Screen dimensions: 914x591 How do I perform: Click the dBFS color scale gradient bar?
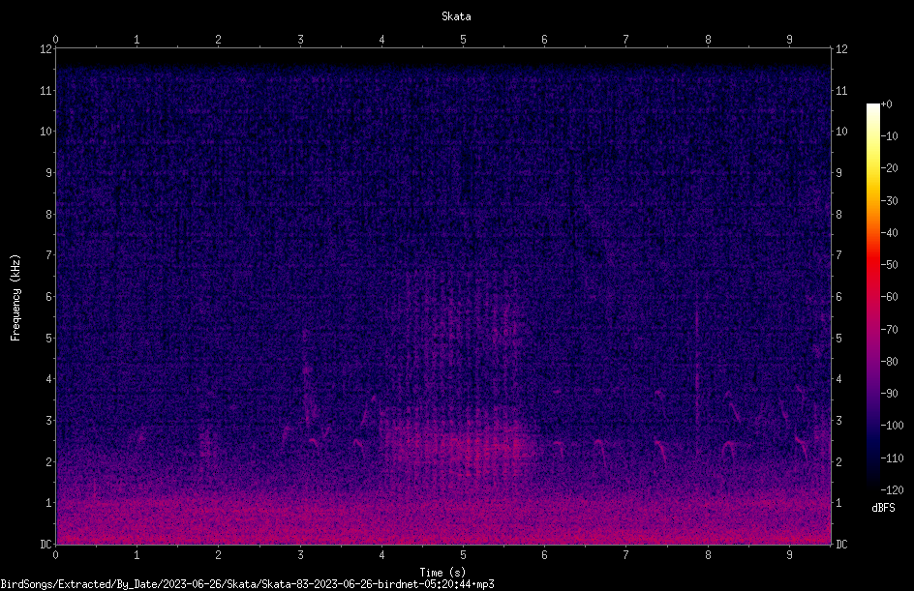click(872, 297)
